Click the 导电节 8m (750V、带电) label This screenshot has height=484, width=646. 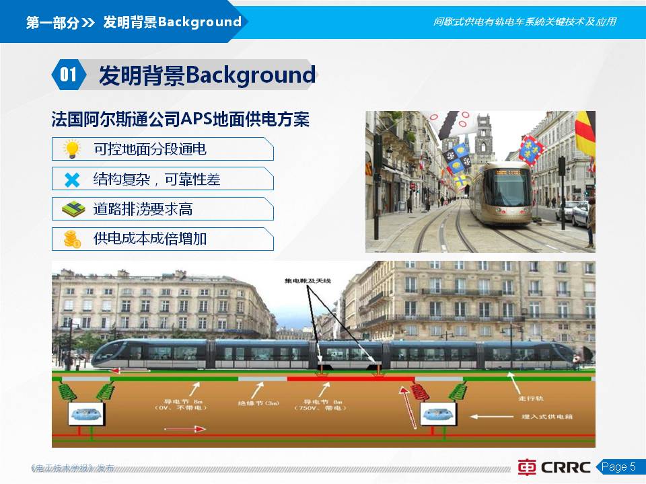point(320,405)
